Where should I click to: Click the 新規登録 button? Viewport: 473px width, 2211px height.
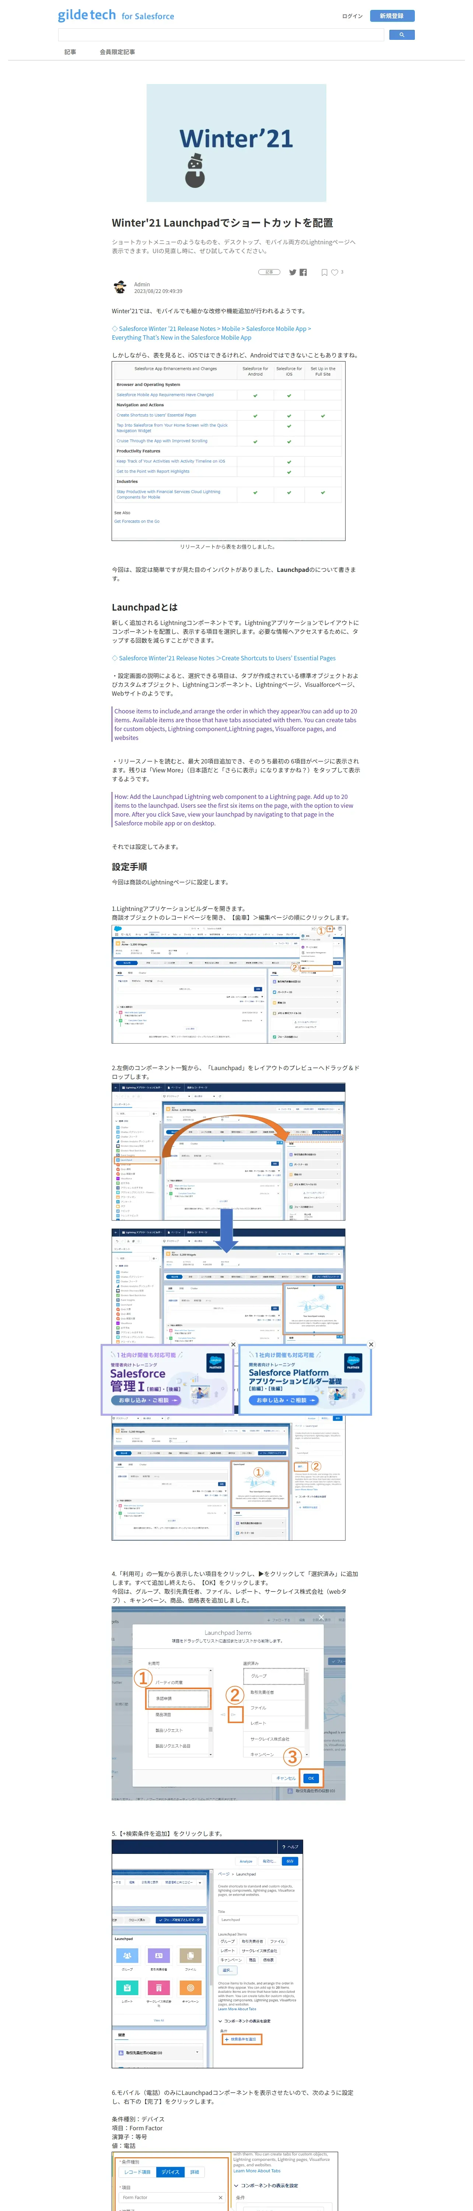[392, 15]
